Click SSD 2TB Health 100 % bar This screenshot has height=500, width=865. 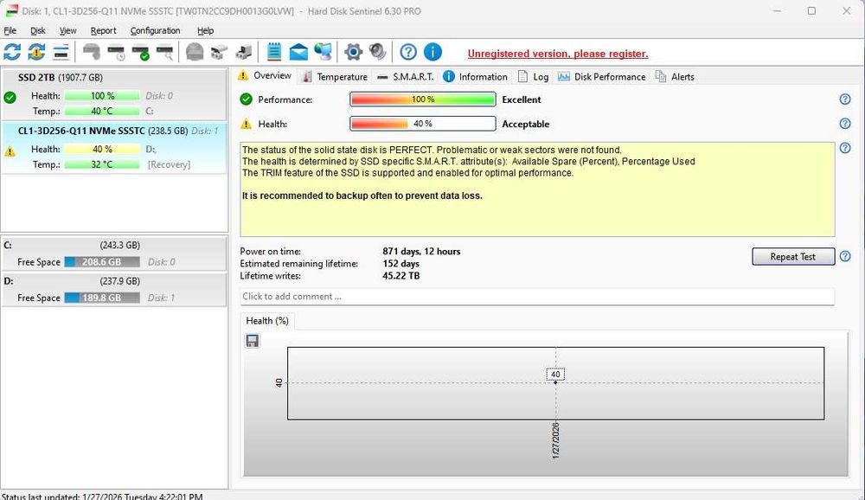(x=102, y=96)
